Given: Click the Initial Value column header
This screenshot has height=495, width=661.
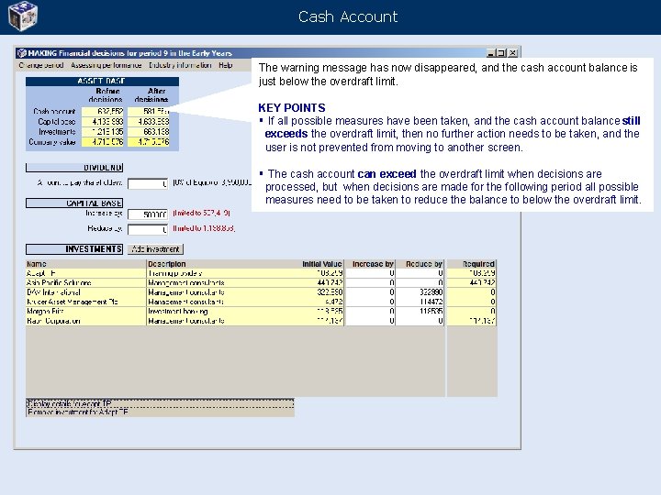Looking at the screenshot, I should [x=321, y=264].
